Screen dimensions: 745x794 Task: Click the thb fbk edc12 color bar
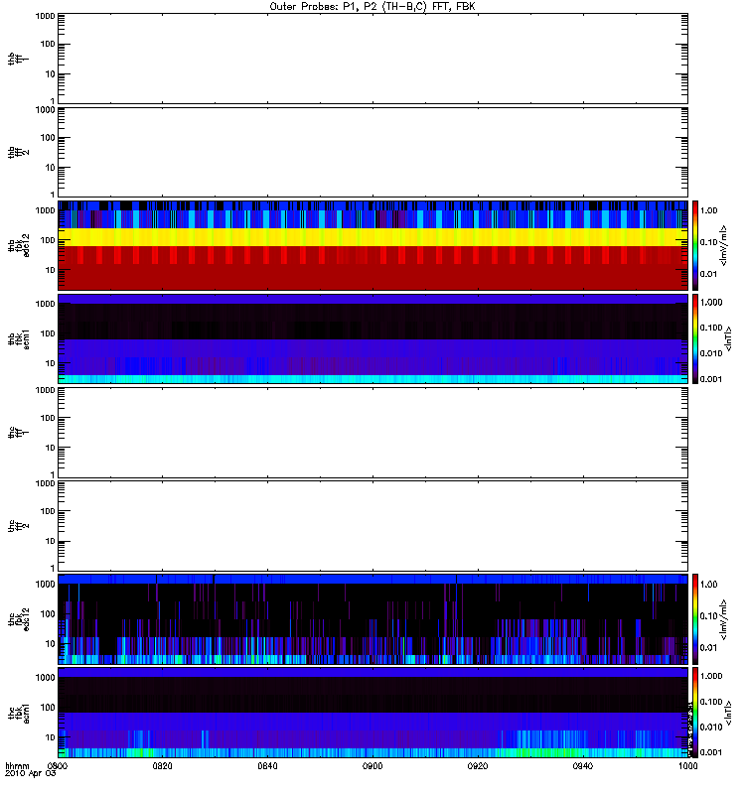pos(695,245)
